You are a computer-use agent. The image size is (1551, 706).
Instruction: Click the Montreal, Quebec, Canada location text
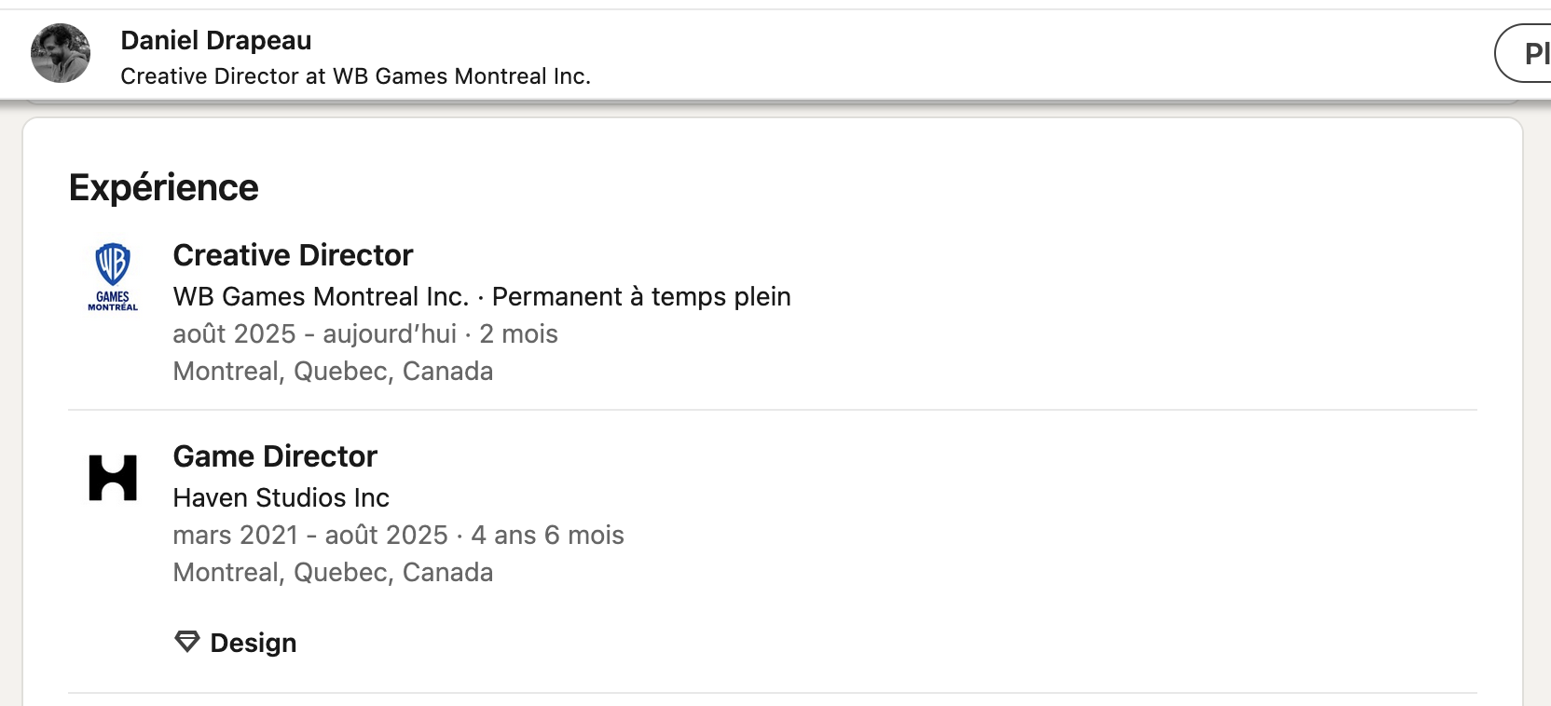point(333,371)
